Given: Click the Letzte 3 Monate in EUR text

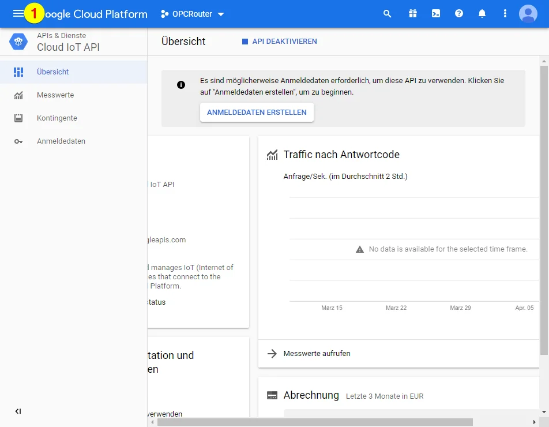Looking at the screenshot, I should click(x=385, y=396).
